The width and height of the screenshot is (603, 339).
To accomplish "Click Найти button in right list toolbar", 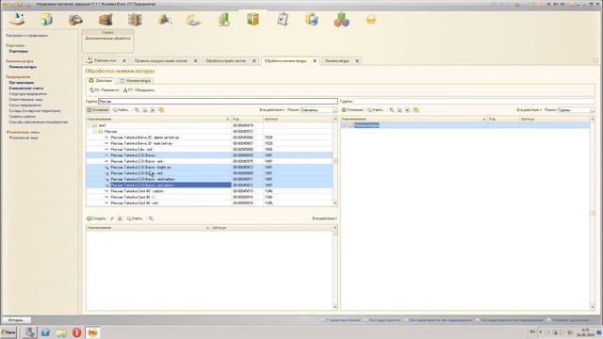I will [x=375, y=110].
